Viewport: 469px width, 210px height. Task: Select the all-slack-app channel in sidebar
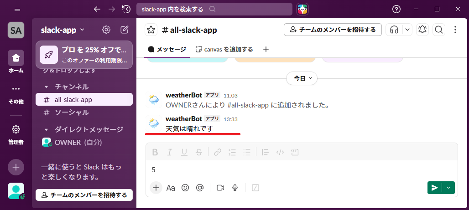click(x=84, y=99)
